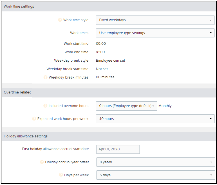217x185 pixels.
Task: Click the 09:00 work start time value
Action: pyautogui.click(x=101, y=44)
